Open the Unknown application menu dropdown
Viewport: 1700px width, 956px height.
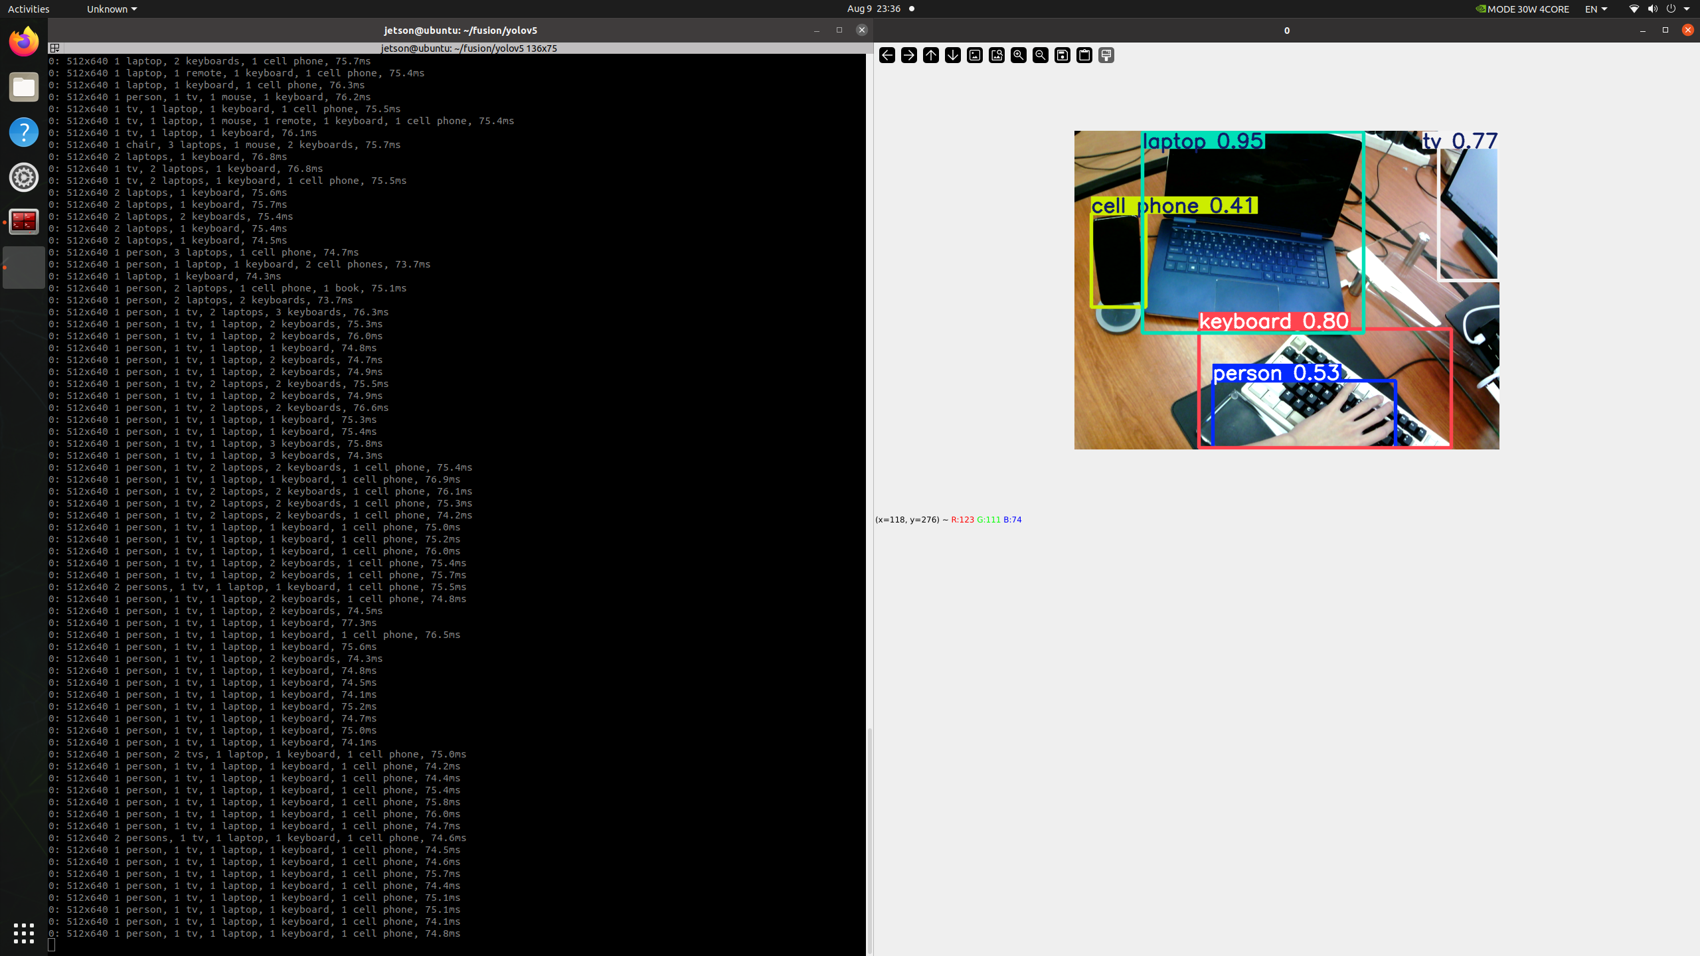pos(112,9)
